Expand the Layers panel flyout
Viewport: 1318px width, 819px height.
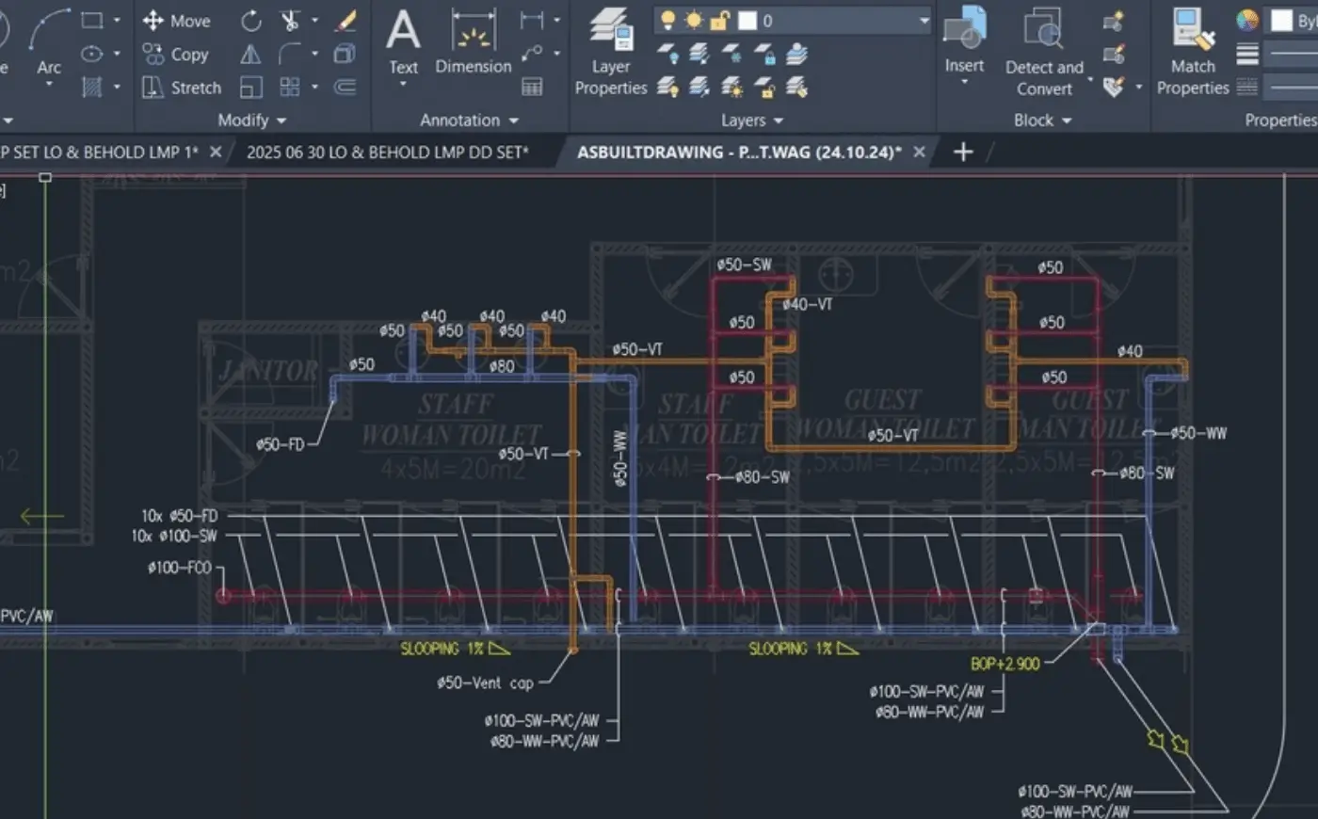[751, 120]
